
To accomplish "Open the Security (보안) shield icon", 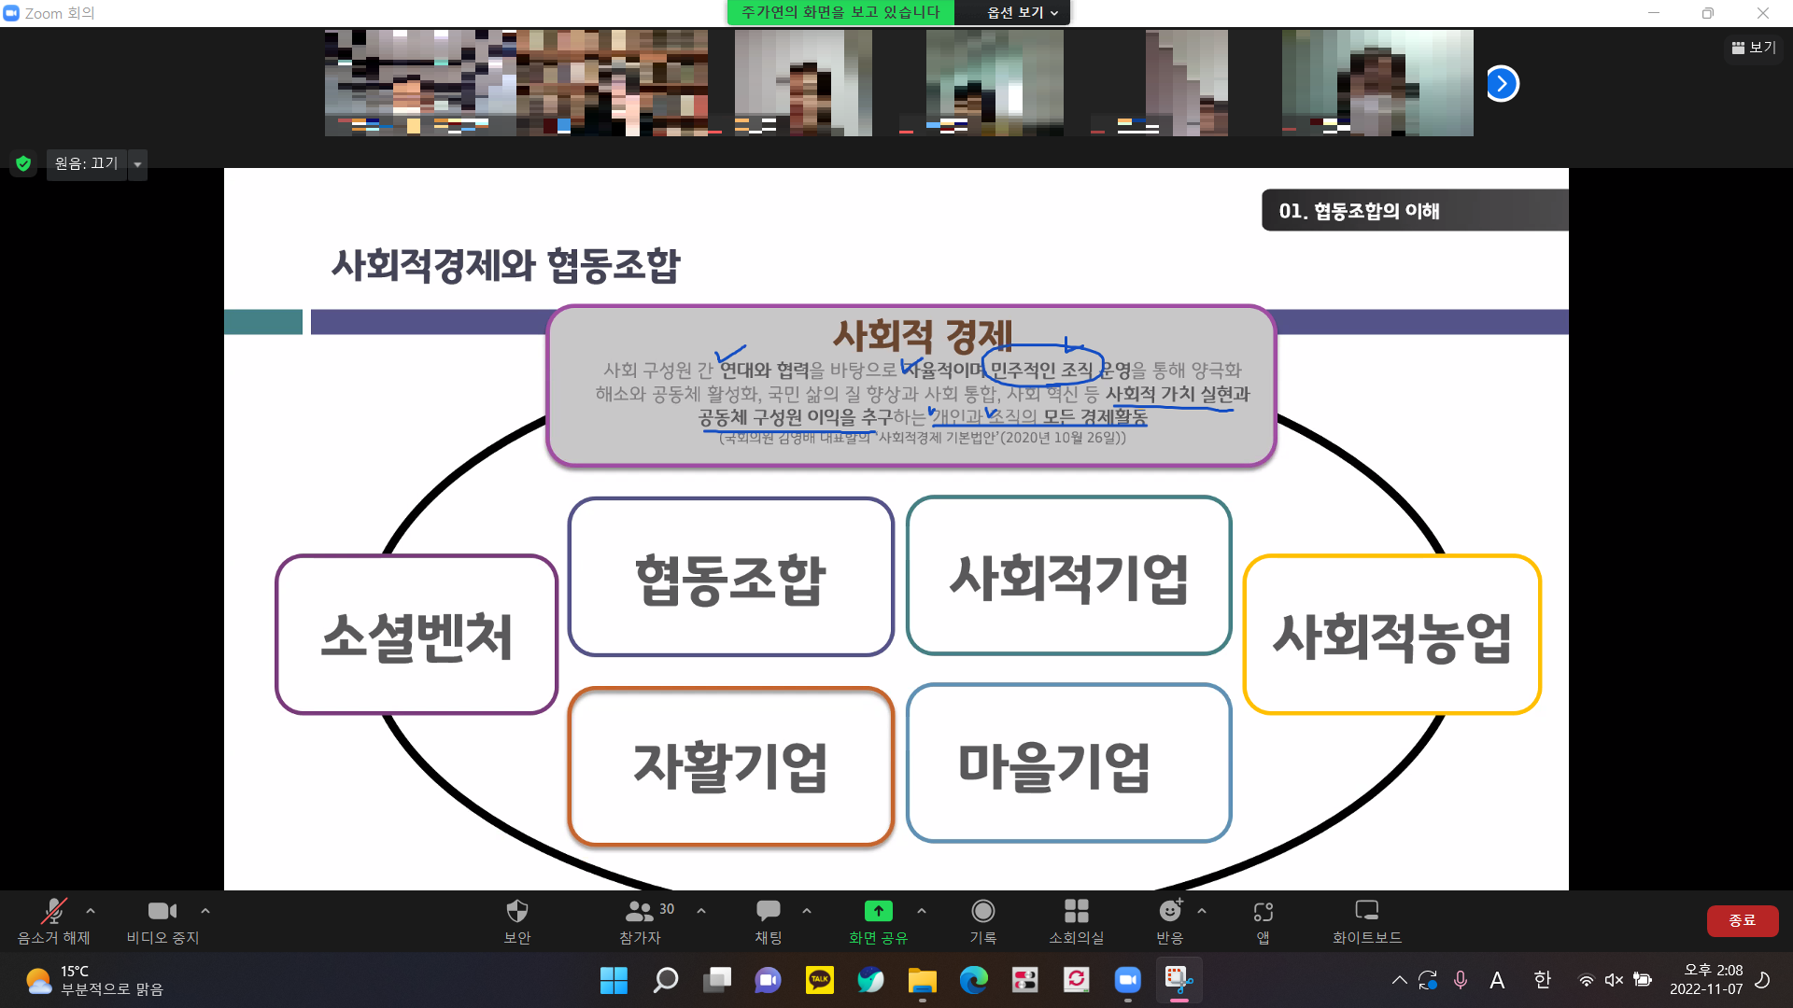I will point(517,920).
